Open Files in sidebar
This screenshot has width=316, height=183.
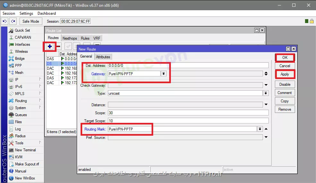(x=18, y=122)
